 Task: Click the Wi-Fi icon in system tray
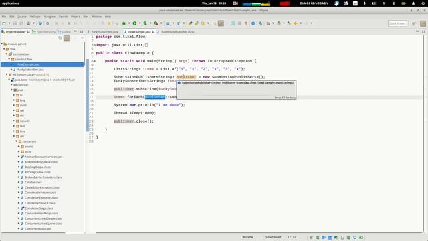click(x=383, y=3)
